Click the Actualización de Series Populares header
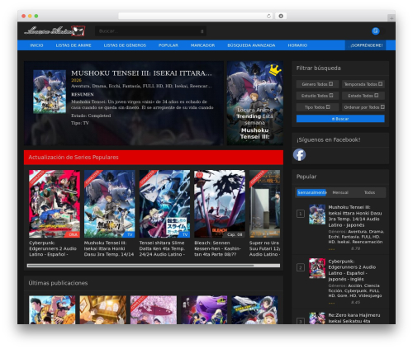 click(x=154, y=158)
